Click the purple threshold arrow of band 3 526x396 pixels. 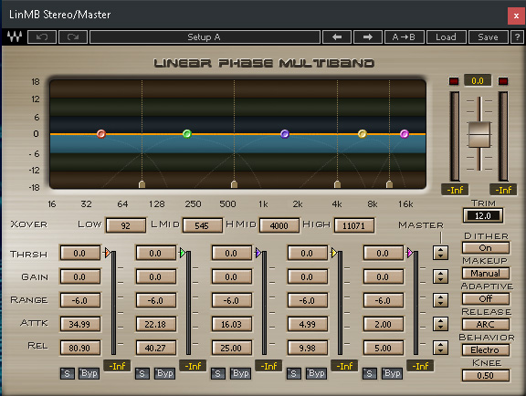coord(258,253)
